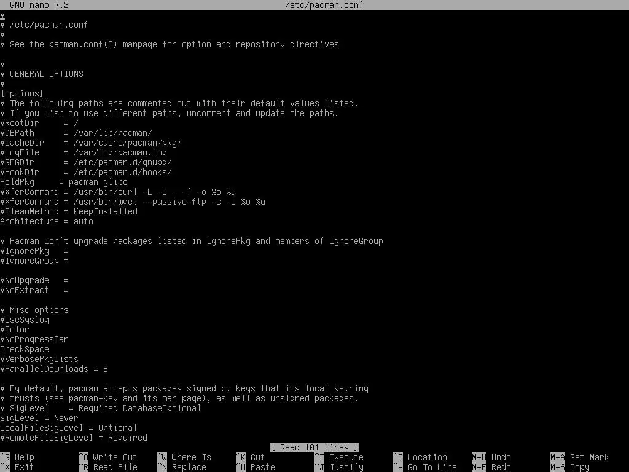This screenshot has height=472, width=629.
Task: Place cursor on the '# GENERAL OPTIONS' comment
Action: tap(42, 74)
